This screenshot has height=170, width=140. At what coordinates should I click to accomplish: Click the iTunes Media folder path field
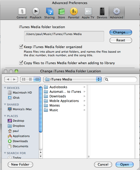click(64, 36)
